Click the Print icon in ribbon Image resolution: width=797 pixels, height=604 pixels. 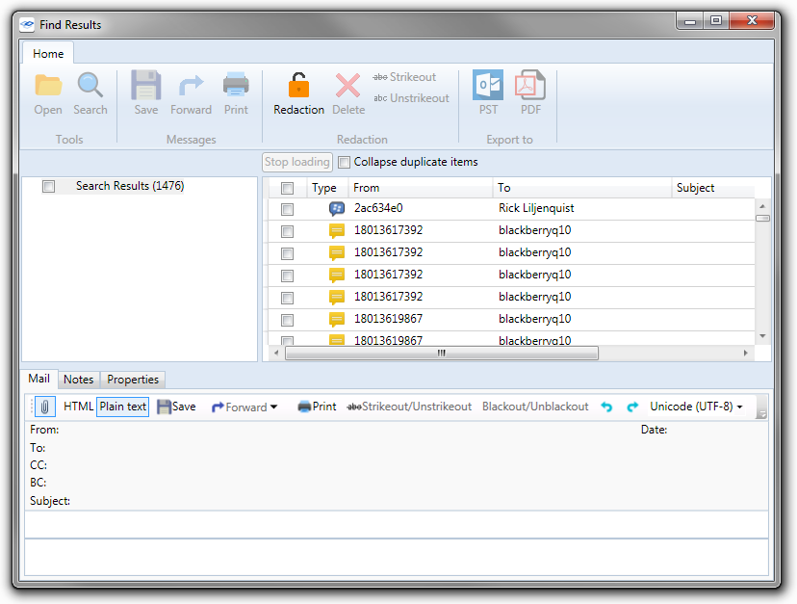(236, 87)
